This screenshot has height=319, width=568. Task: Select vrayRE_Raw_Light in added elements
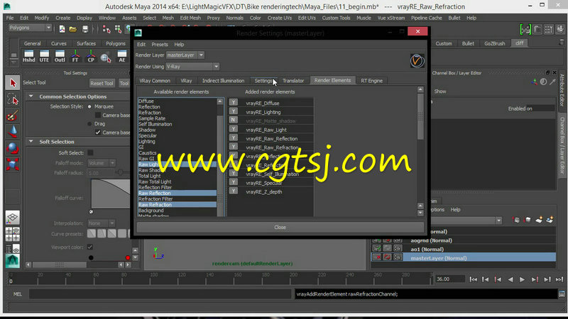pyautogui.click(x=266, y=130)
